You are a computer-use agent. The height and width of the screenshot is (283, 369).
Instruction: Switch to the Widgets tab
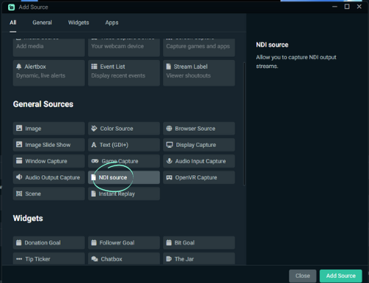(78, 22)
